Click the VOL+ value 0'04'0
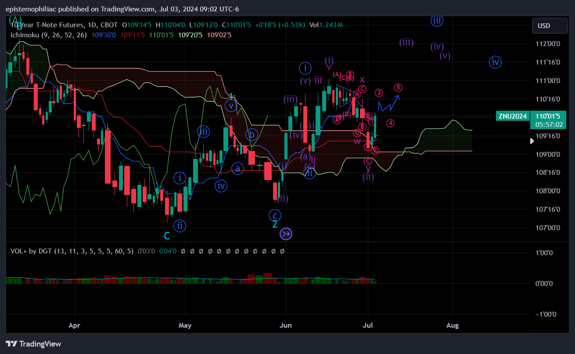 tap(168, 251)
